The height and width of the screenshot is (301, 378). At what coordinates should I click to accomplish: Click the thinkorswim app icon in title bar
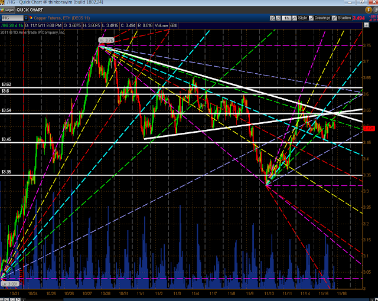[2, 2]
